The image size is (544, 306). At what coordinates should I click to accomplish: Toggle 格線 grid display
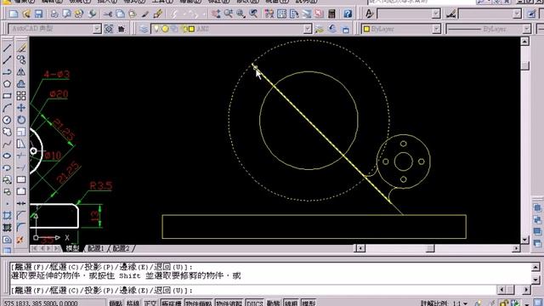133,303
